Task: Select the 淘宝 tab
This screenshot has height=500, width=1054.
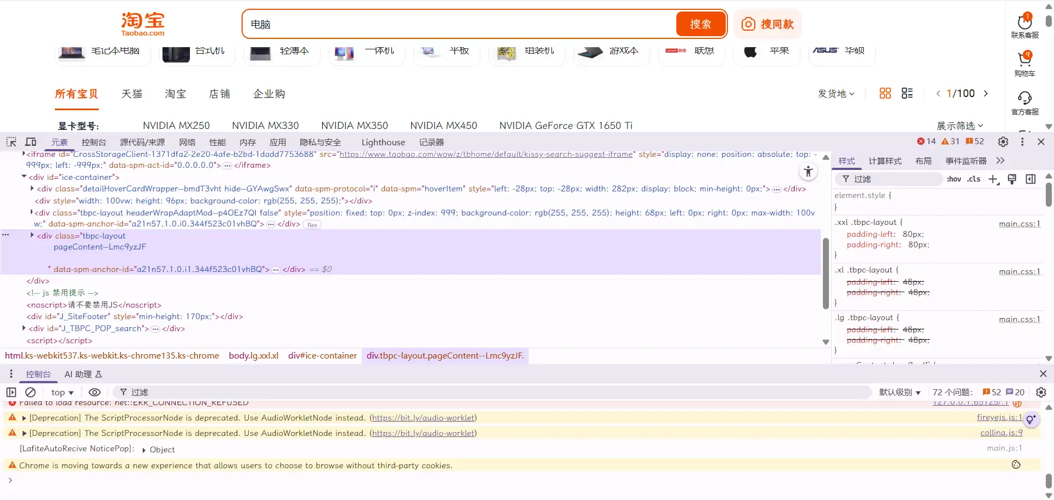Action: (x=176, y=94)
